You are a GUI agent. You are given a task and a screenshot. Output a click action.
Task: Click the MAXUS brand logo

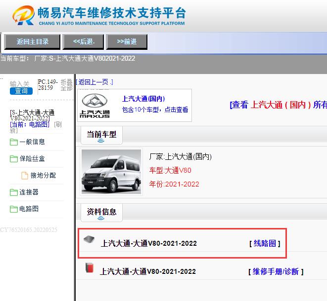[x=94, y=106]
